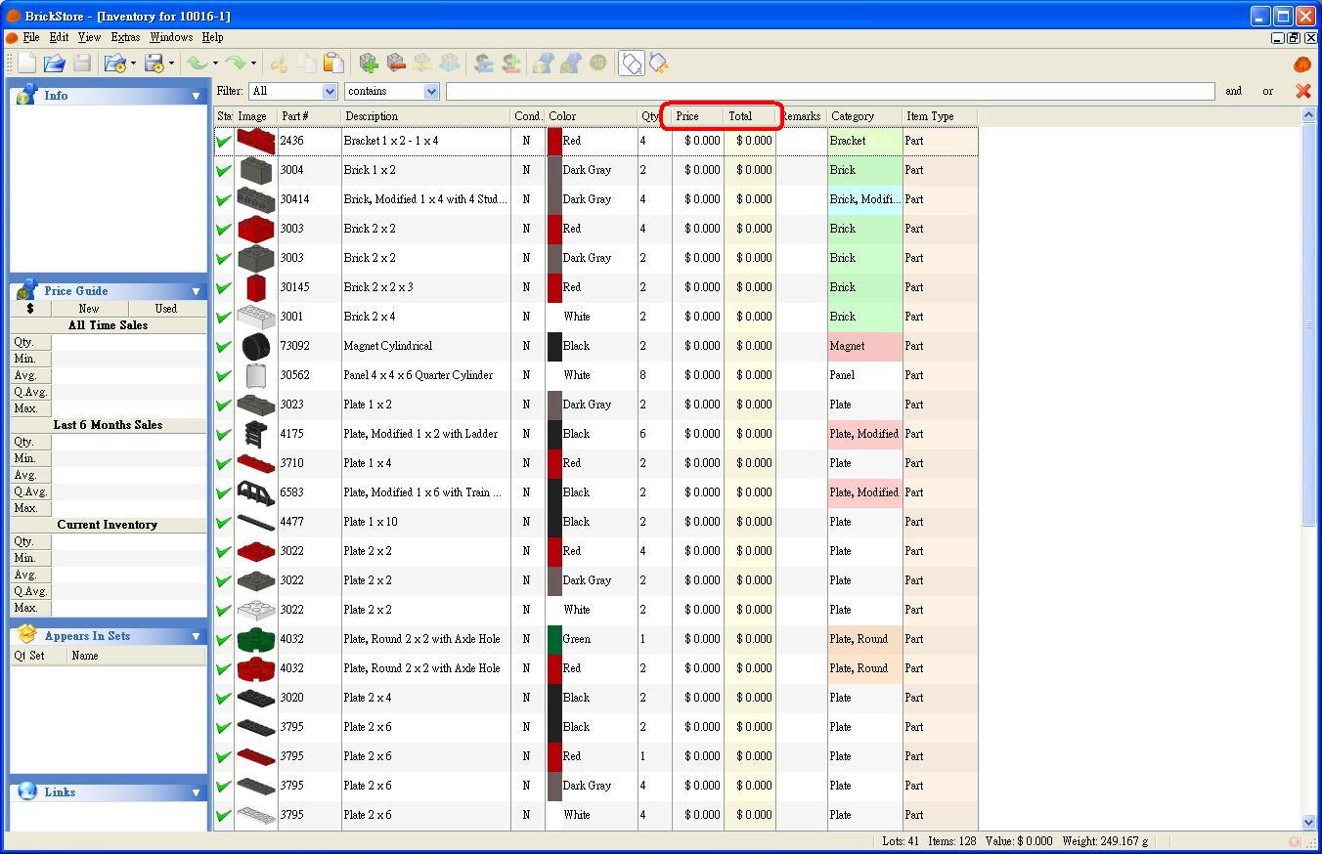1322x854 pixels.
Task: Toggle the last plug-shaped toolbar button
Action: (659, 64)
